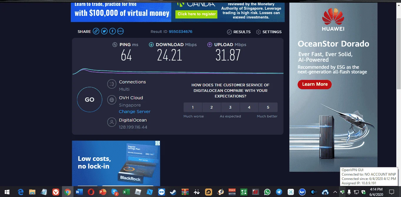
Task: Open PowerPoint from taskbar
Action: 103,192
